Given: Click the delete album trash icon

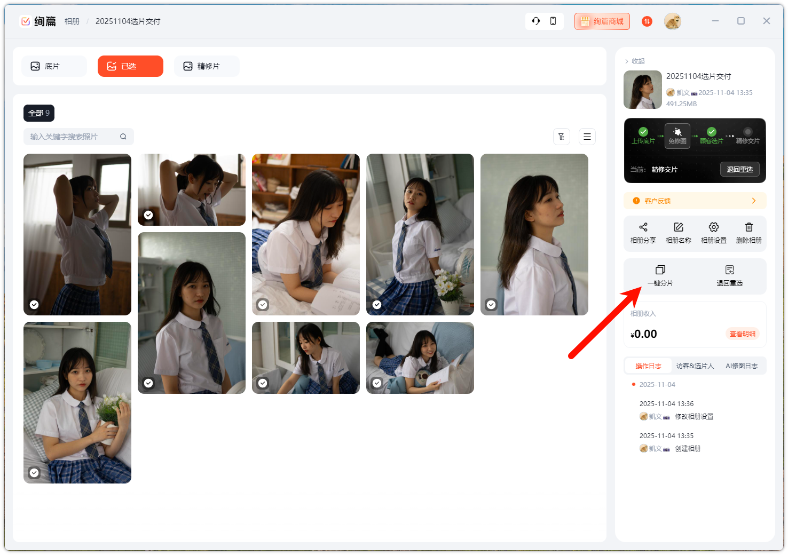Looking at the screenshot, I should click(x=748, y=227).
